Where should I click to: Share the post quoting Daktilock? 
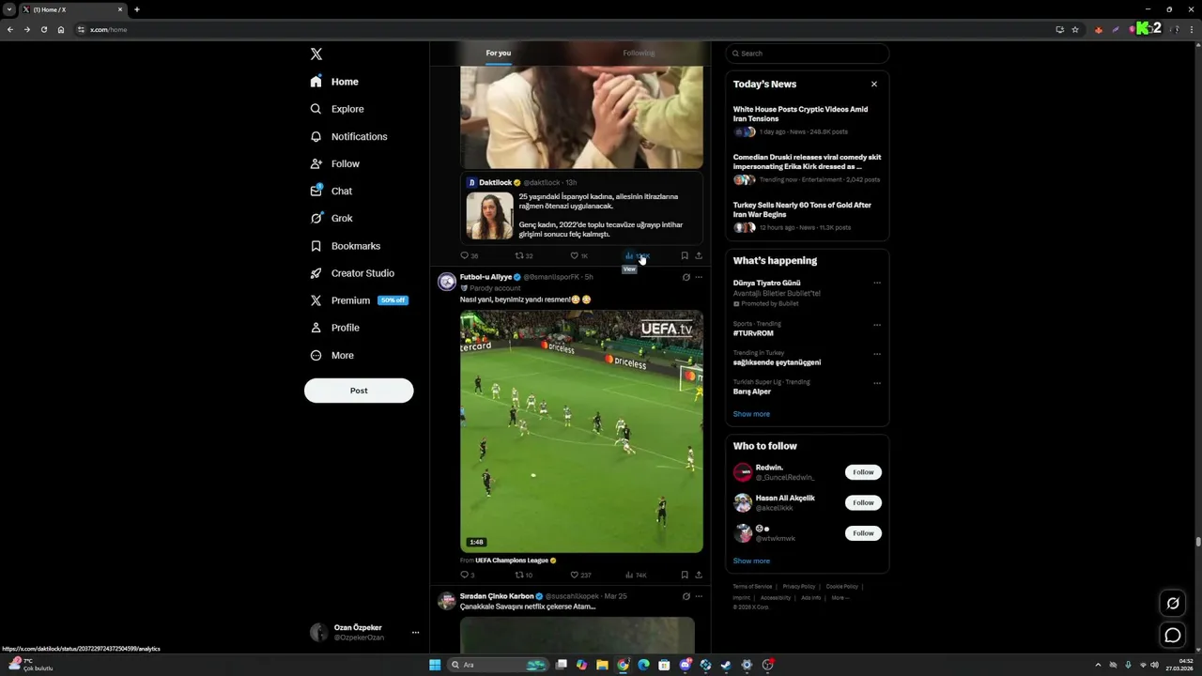click(x=699, y=255)
